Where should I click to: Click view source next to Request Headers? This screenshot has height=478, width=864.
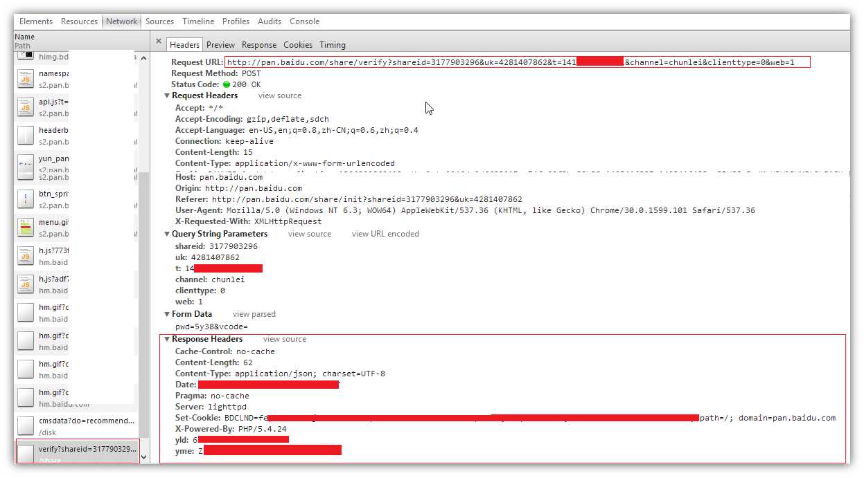pos(280,95)
